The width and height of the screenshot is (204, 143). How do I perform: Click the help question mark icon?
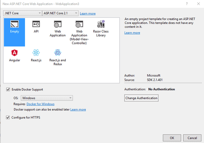187,4
